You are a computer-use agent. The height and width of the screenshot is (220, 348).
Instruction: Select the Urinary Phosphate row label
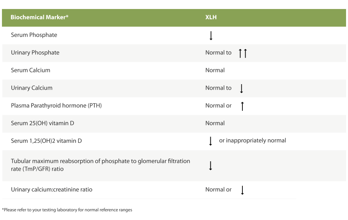[x=35, y=52]
